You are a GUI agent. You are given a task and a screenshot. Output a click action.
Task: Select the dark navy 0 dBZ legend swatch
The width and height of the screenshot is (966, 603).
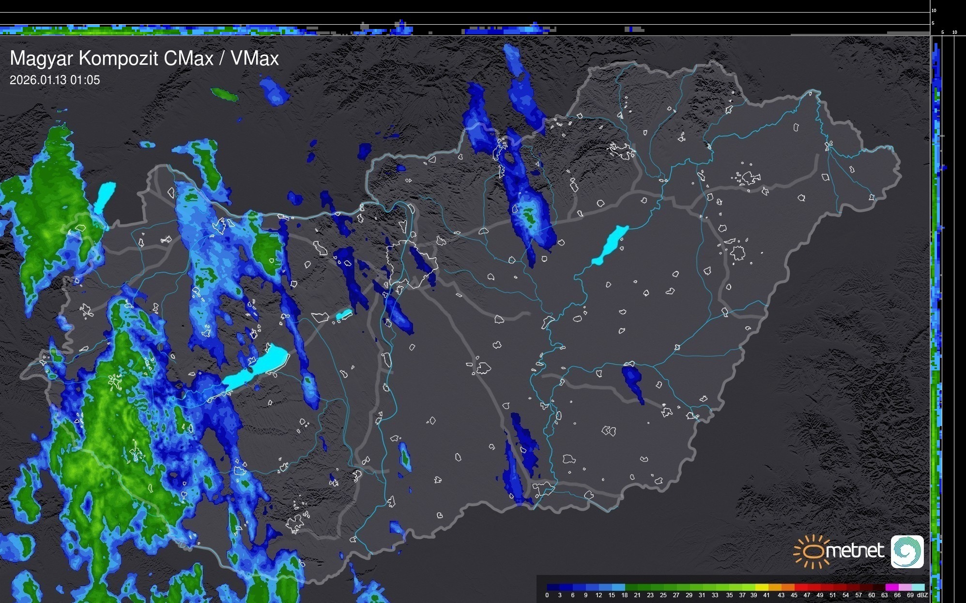tap(553, 588)
